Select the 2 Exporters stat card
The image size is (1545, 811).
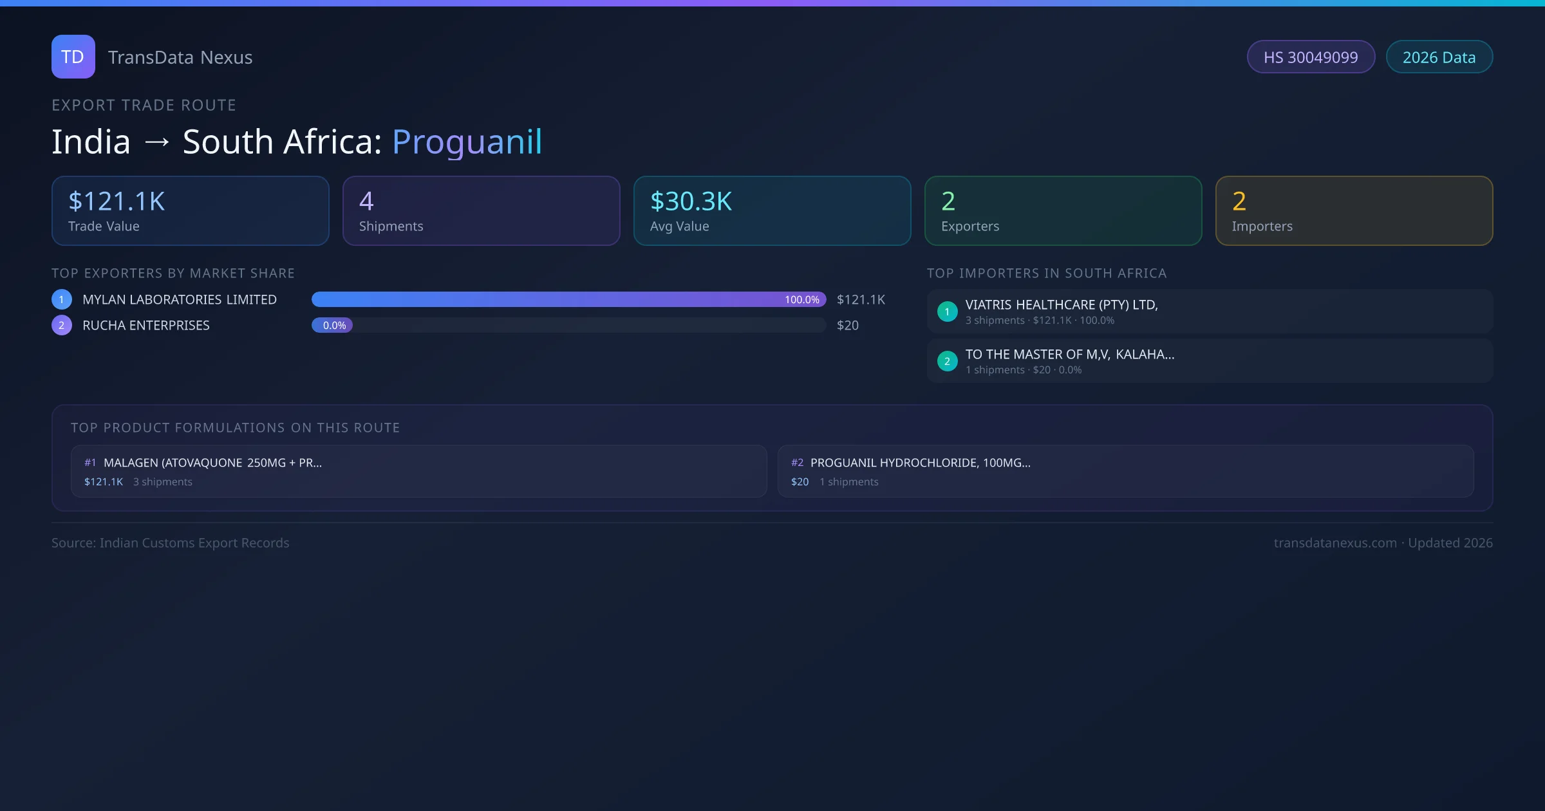pyautogui.click(x=1063, y=211)
